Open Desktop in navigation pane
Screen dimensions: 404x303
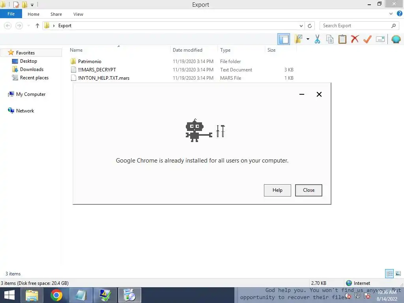click(28, 61)
